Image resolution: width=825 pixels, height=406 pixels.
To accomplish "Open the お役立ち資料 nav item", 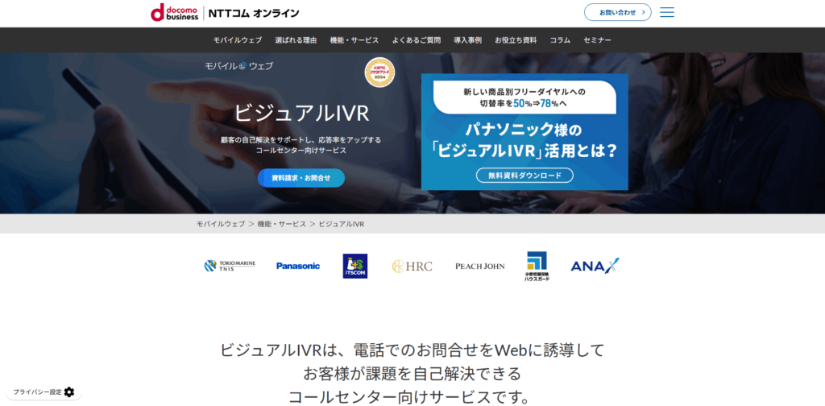I will coord(516,40).
